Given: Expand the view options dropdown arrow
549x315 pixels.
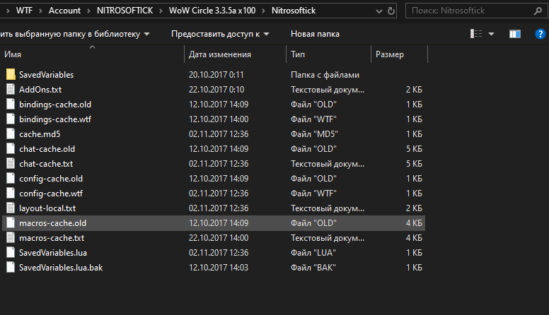Looking at the screenshot, I should tap(492, 34).
